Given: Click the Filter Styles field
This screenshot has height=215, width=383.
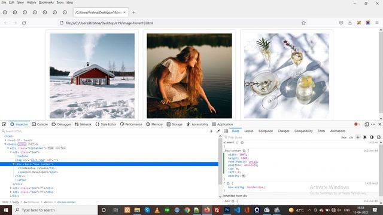Looking at the screenshot, I should 281,137.
